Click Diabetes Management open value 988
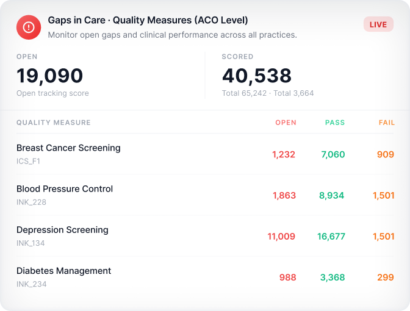Image resolution: width=410 pixels, height=311 pixels. [287, 277]
